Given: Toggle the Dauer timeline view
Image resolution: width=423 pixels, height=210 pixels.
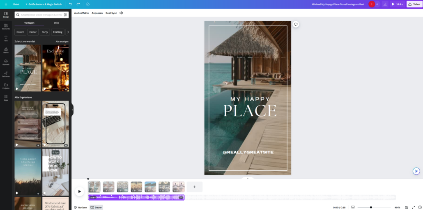Looking at the screenshot, I should 97,208.
